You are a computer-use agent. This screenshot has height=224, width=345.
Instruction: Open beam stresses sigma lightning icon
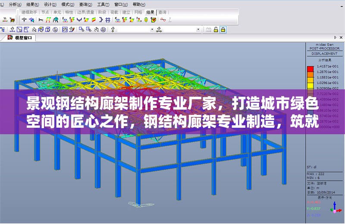pyautogui.click(x=125, y=20)
